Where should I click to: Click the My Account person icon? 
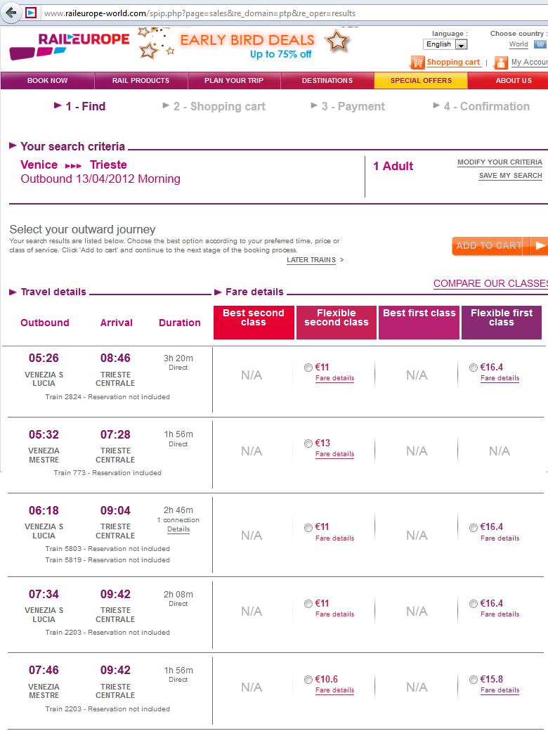click(501, 63)
